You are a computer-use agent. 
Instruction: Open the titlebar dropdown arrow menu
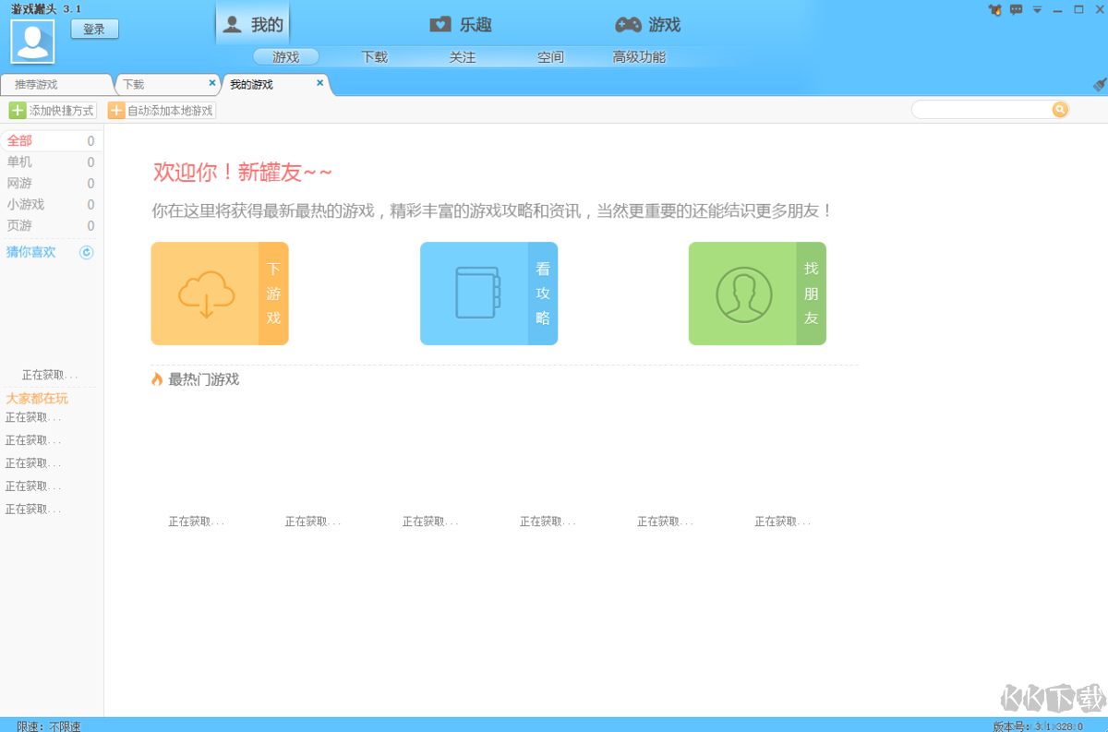point(1036,10)
